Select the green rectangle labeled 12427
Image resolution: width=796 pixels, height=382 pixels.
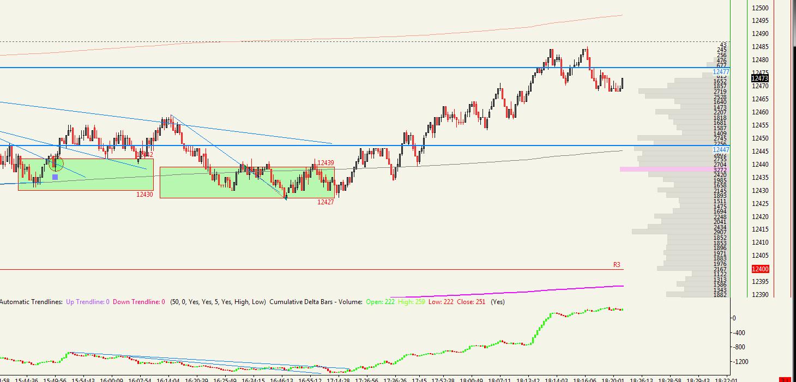247,182
